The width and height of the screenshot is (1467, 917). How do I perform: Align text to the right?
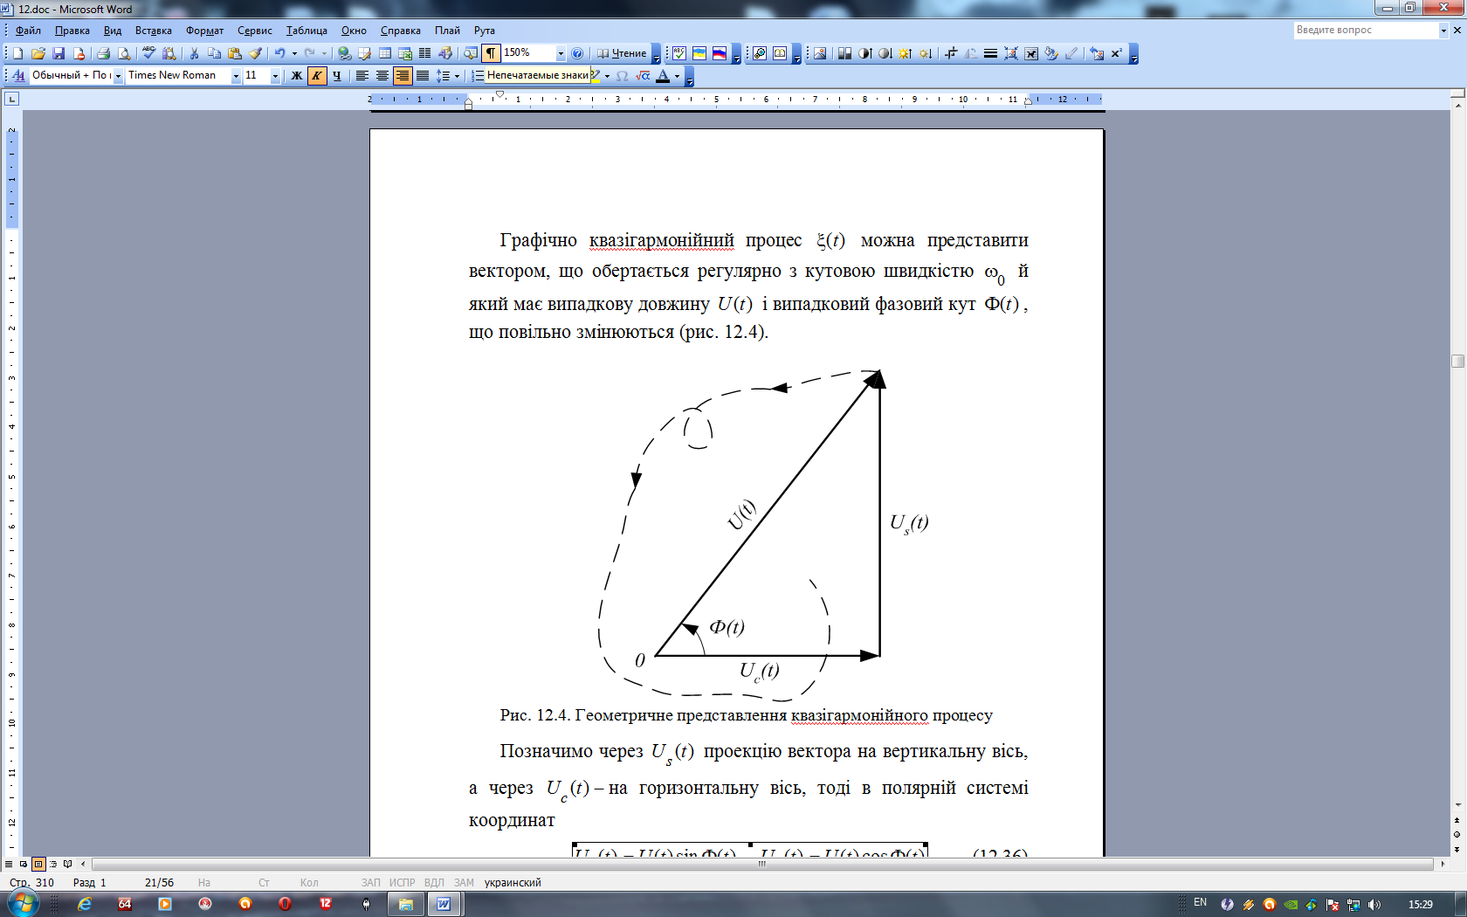[402, 76]
